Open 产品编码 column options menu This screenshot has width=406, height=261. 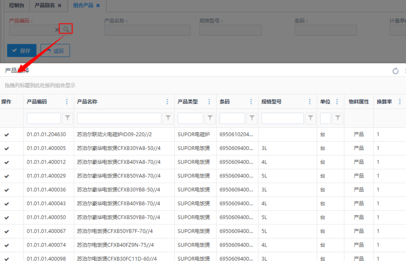pyautogui.click(x=67, y=102)
